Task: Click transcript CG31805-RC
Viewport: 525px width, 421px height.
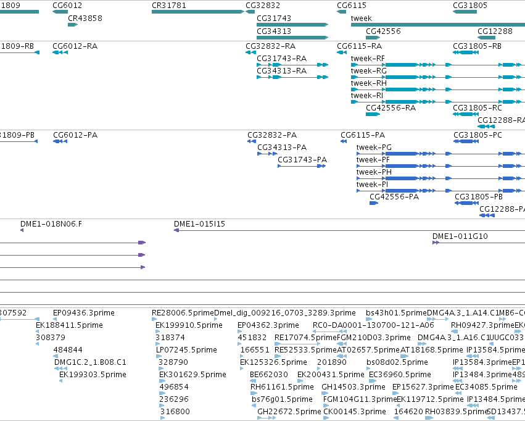Action: pos(466,114)
